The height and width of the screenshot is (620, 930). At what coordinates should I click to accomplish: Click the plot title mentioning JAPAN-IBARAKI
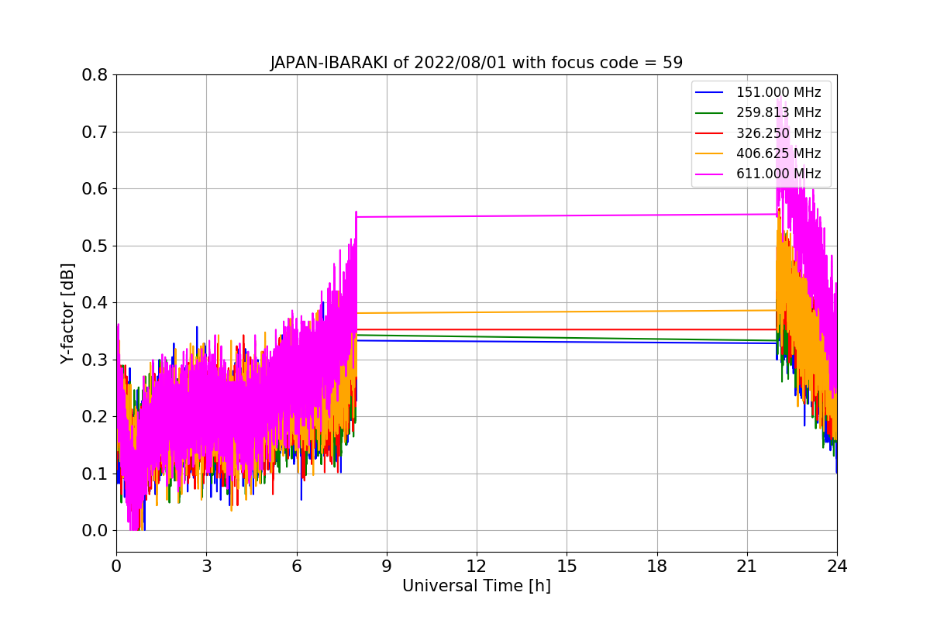476,63
